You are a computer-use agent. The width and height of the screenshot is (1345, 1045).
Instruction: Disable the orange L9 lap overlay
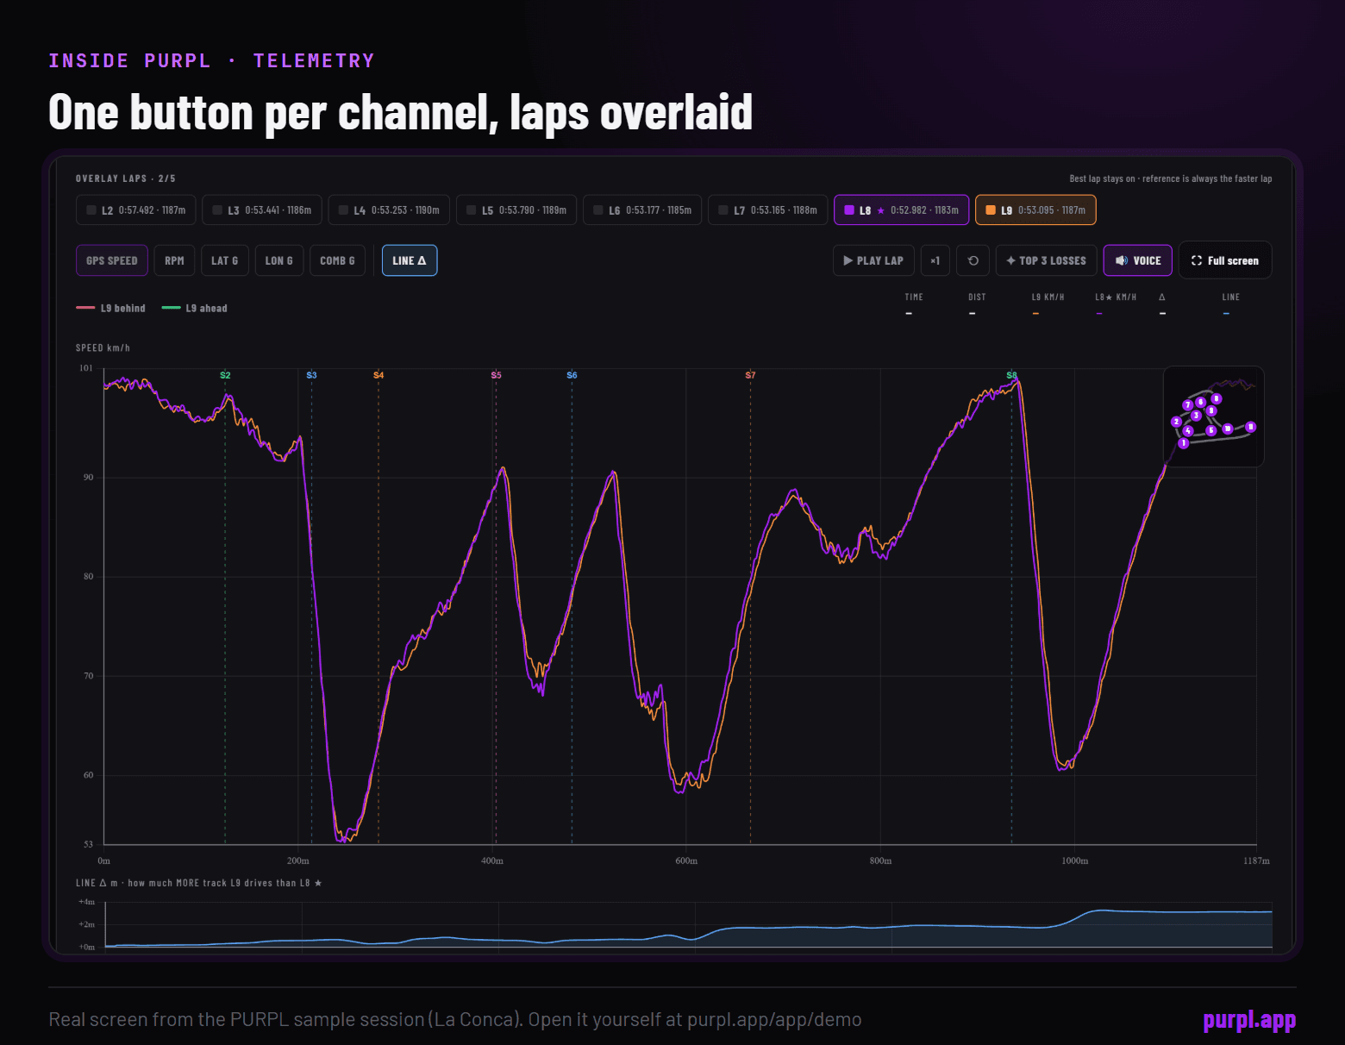[1035, 210]
